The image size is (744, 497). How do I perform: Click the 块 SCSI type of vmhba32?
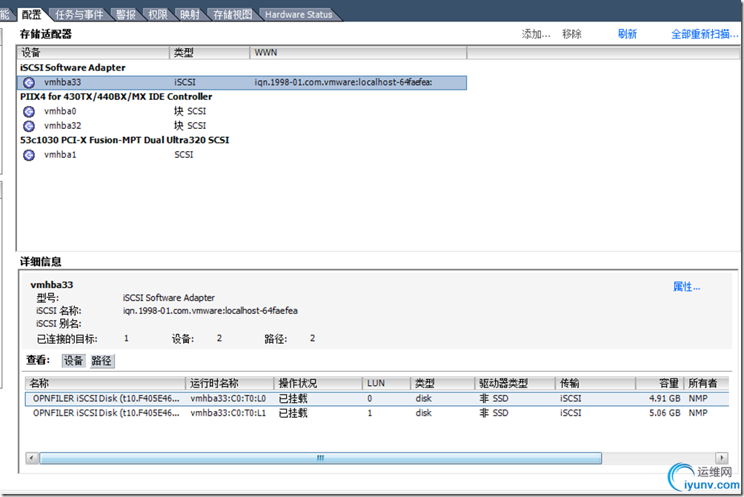pos(190,126)
